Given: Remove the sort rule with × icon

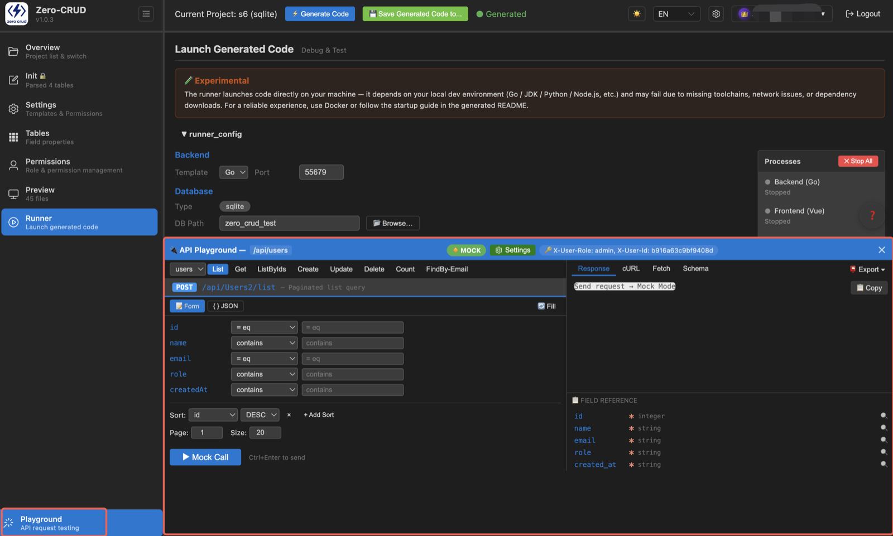Looking at the screenshot, I should click(289, 415).
